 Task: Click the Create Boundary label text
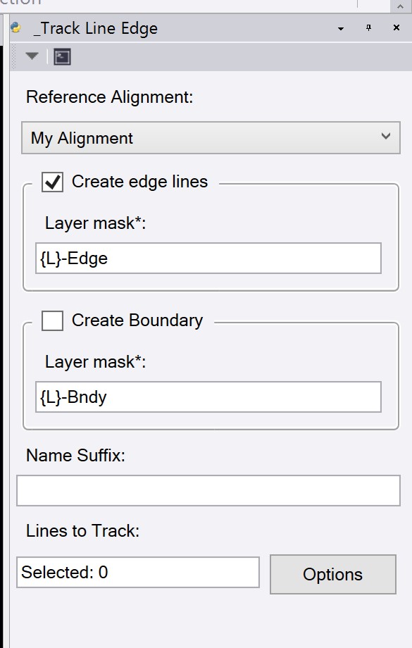[137, 320]
